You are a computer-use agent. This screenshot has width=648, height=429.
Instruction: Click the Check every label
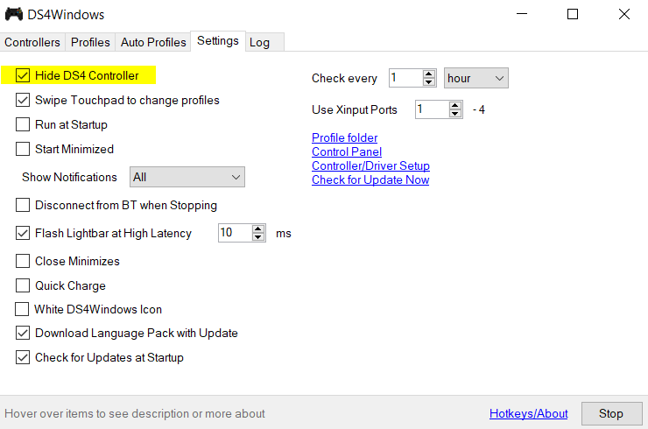344,78
